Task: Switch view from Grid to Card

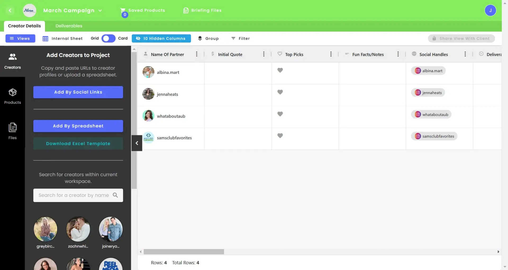Action: click(108, 38)
